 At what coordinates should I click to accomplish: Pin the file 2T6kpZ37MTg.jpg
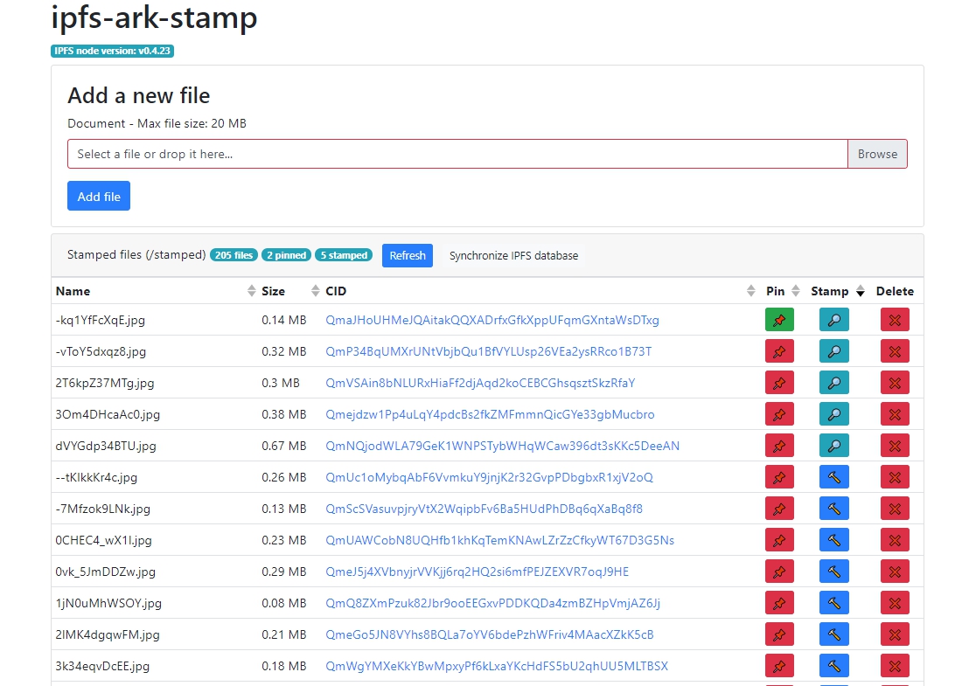[778, 383]
